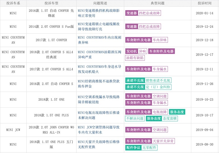This screenshot has width=219, height=153.
Task: Select model '2018款 2.0T JOHN COOPER WORKS ALL-IN'
Action: click(51, 130)
